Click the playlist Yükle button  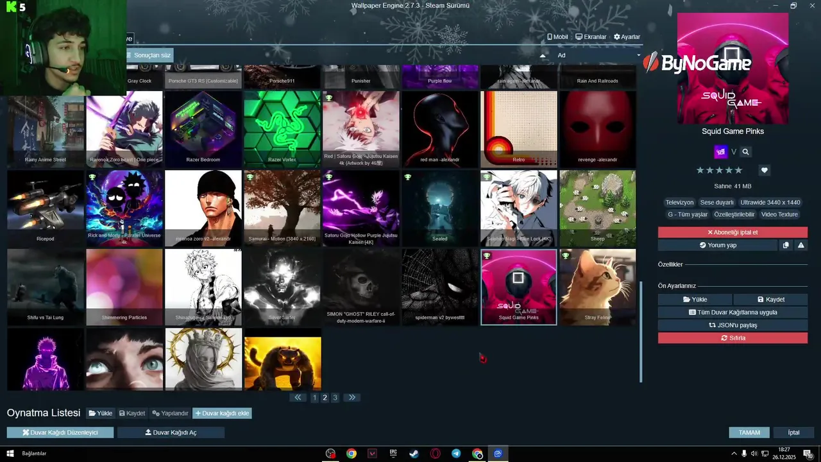(x=101, y=413)
